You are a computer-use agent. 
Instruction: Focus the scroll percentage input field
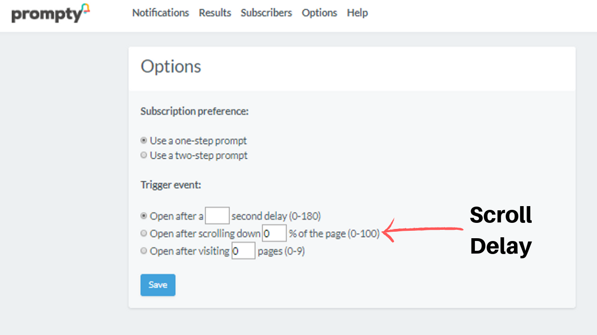click(x=274, y=233)
